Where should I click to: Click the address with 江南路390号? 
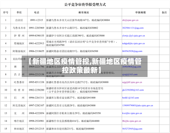(x=75, y=36)
